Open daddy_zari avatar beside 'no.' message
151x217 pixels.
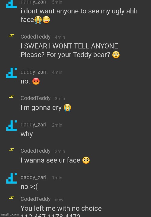11,73
